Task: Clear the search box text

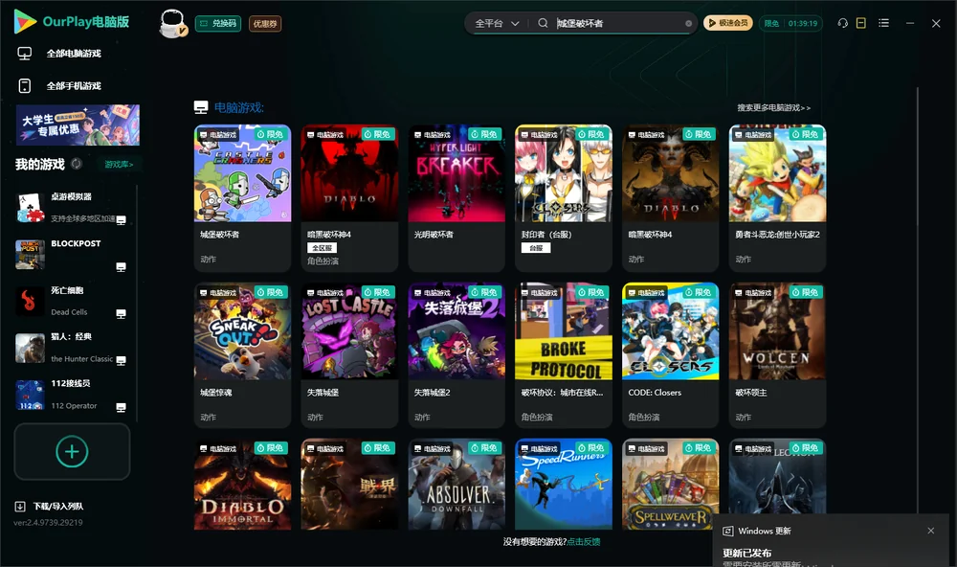Action: tap(688, 24)
